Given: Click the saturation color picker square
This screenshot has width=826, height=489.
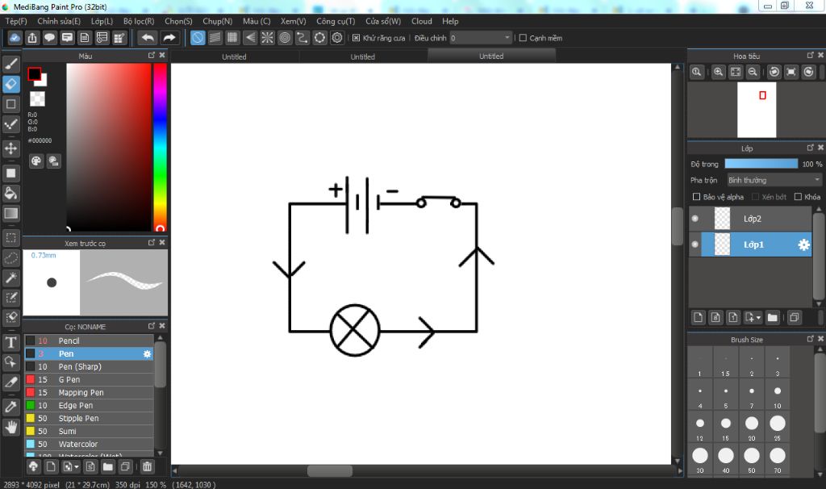Looking at the screenshot, I should pos(109,147).
